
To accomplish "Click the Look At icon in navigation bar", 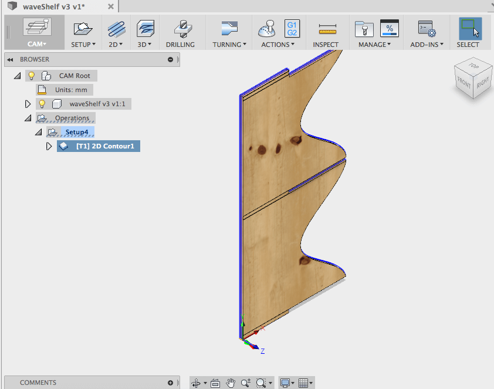I will (215, 383).
